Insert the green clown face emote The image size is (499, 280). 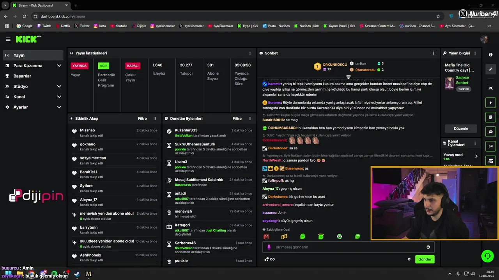click(339, 236)
